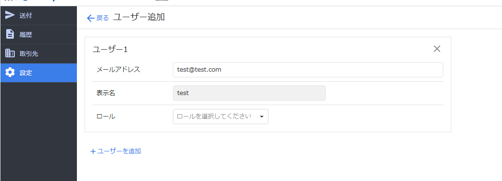Viewport: 502px width, 181px height.
Task: Click the role dropdown arrow
Action: 262,117
